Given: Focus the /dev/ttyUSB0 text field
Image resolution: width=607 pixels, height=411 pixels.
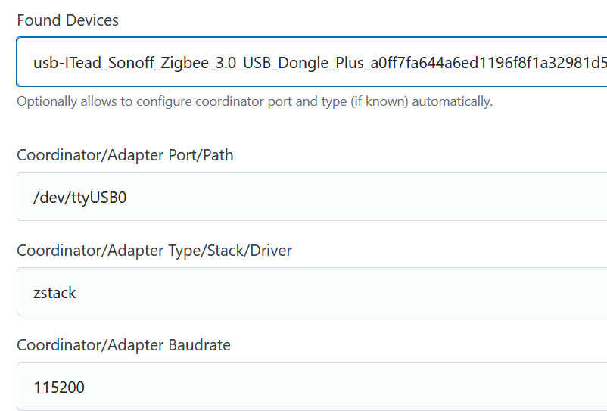Looking at the screenshot, I should click(x=227, y=197).
